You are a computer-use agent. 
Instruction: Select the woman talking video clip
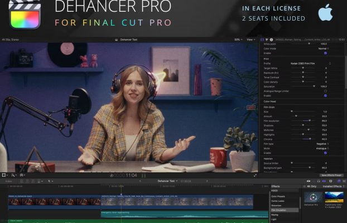point(177,202)
